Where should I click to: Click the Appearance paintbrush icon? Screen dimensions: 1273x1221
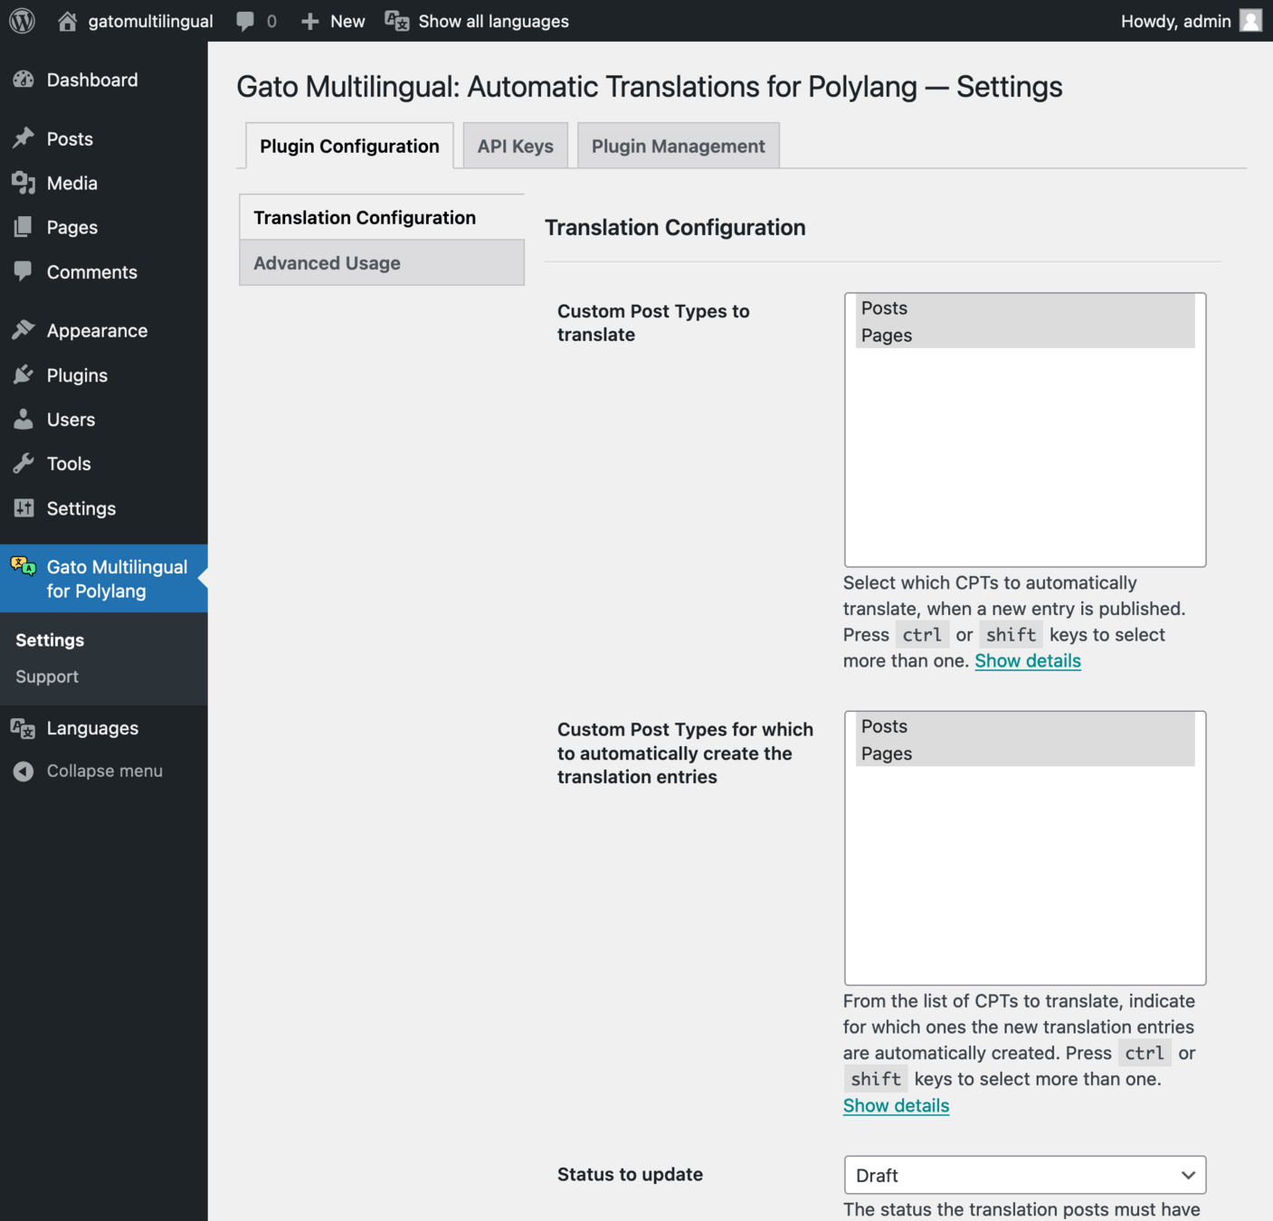click(24, 330)
